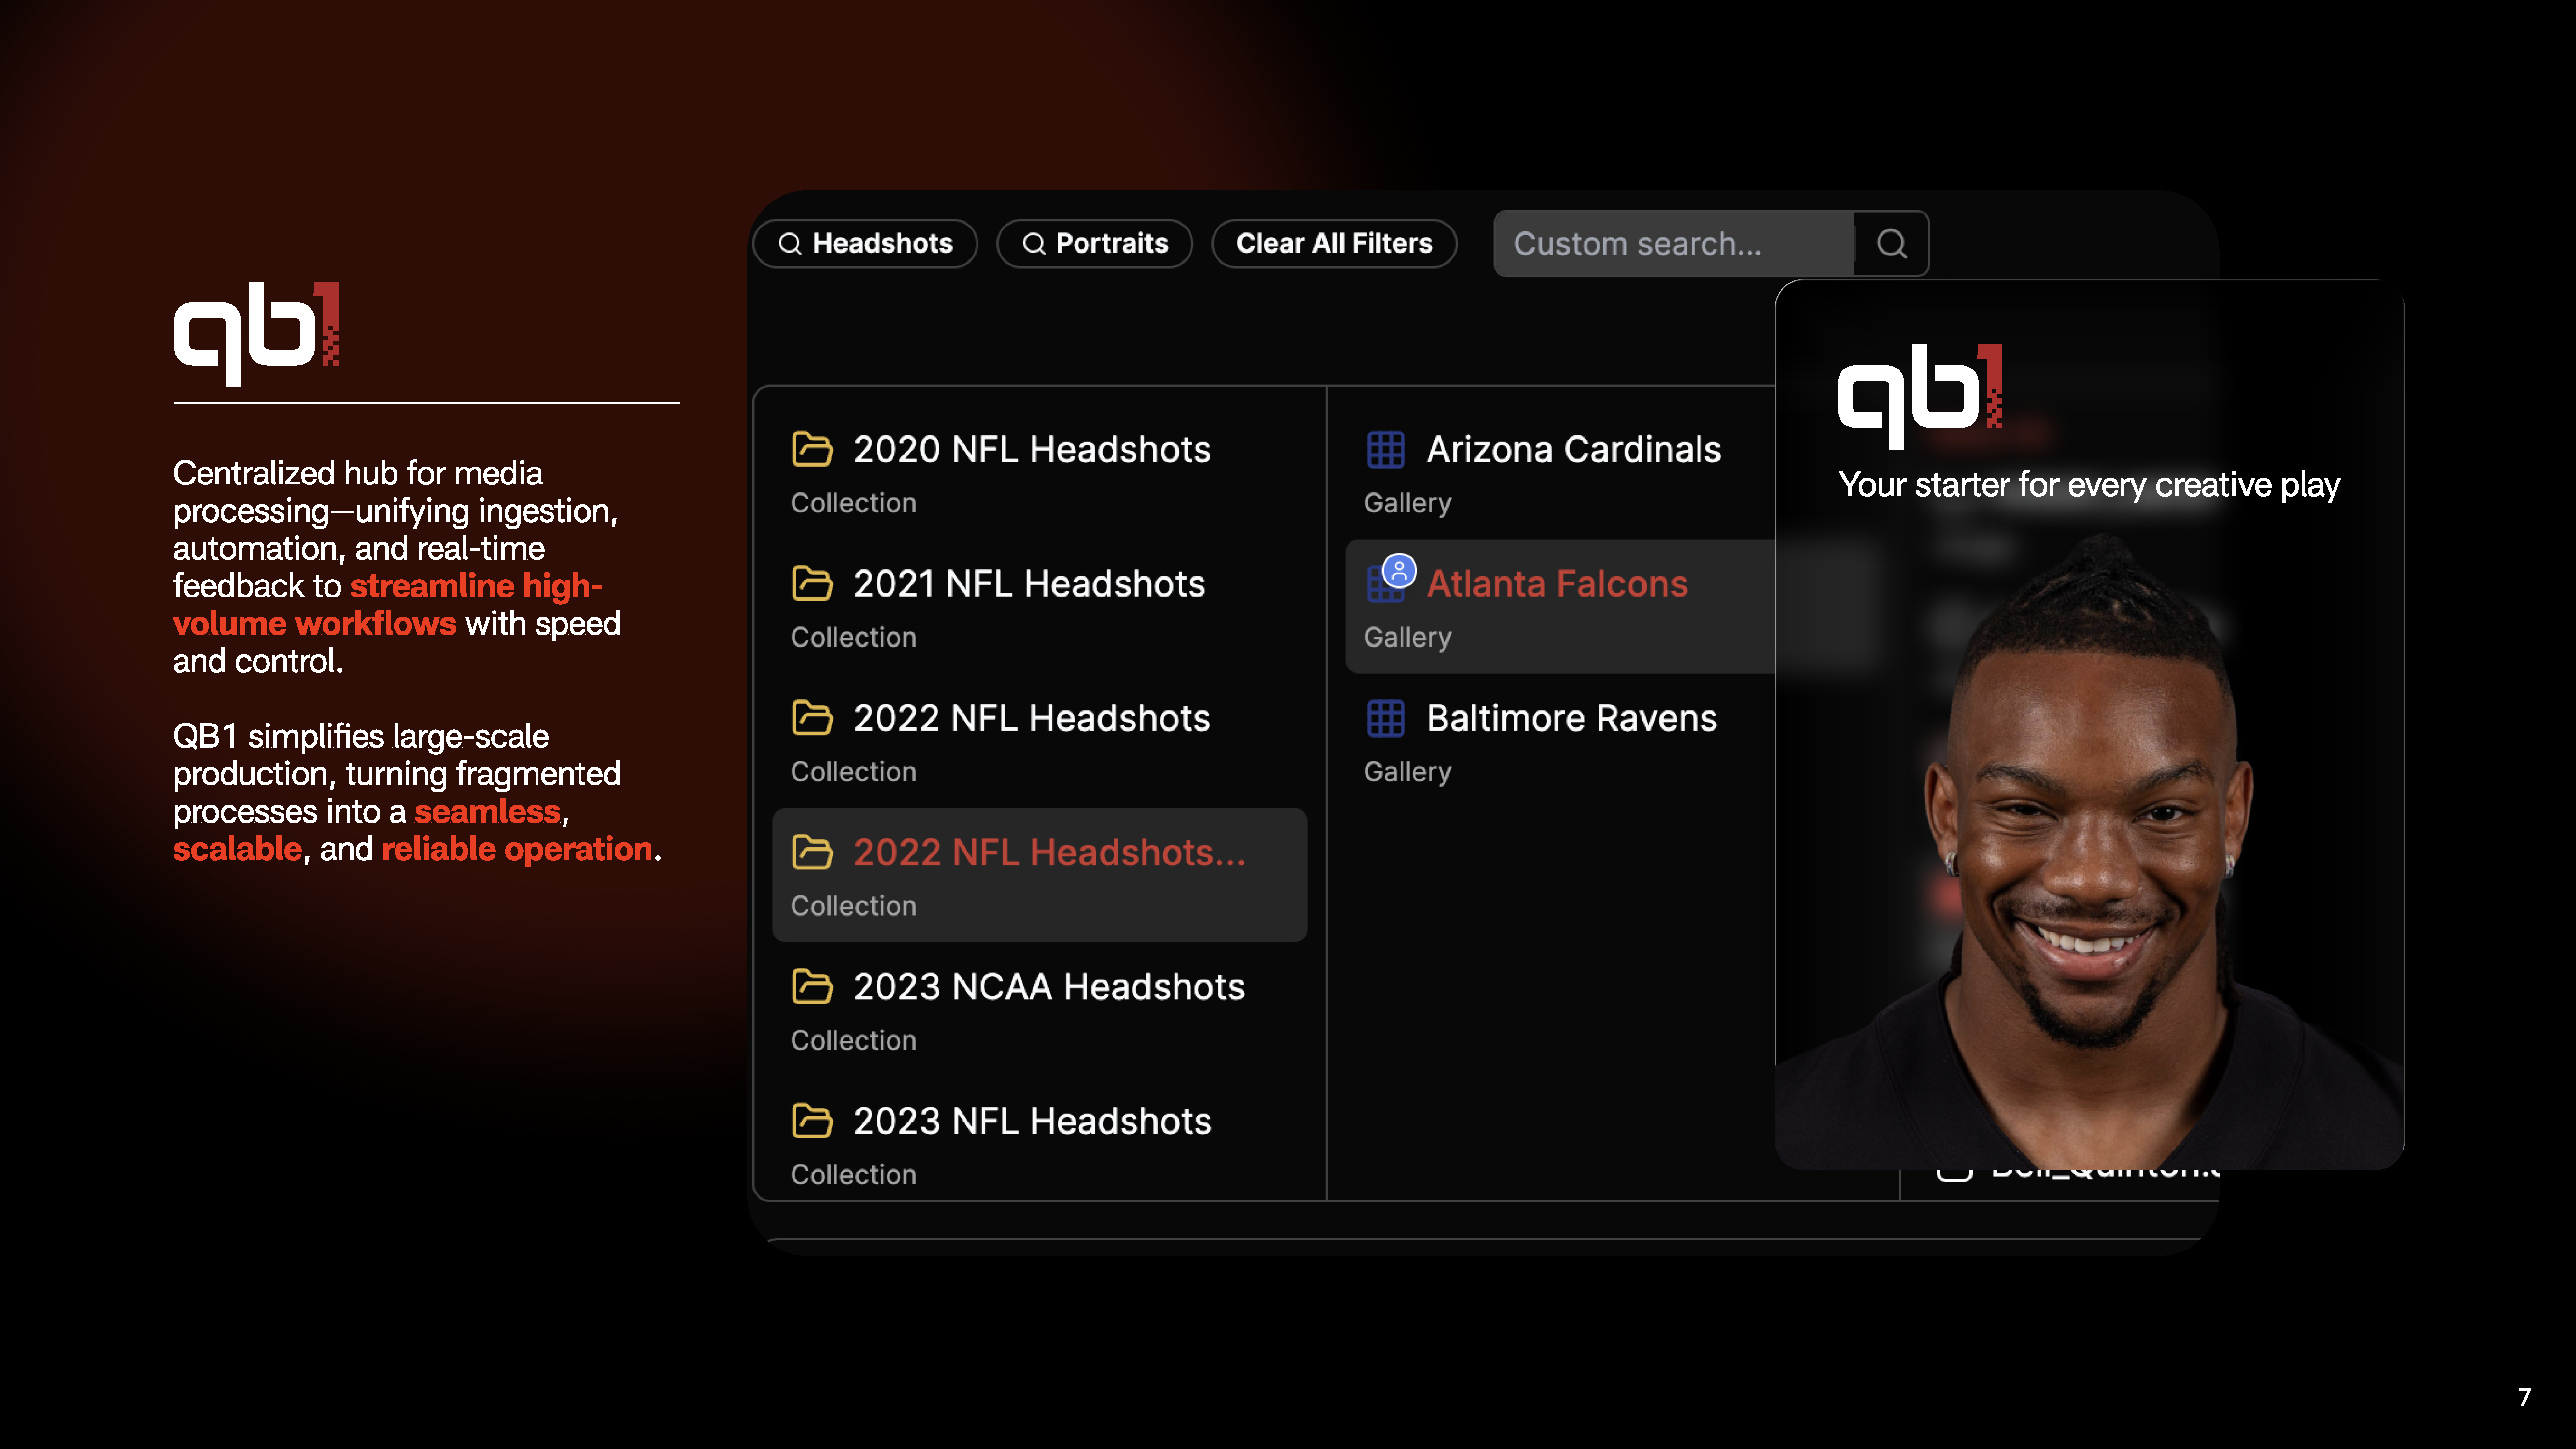This screenshot has width=2576, height=1449.
Task: Click grid icon next to Baltimore Ravens
Action: (x=1385, y=718)
